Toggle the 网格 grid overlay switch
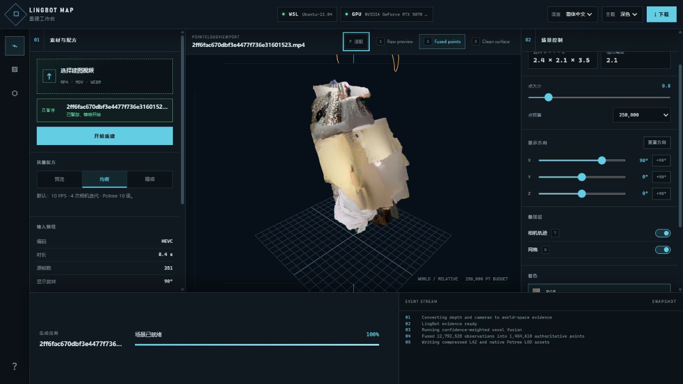 click(663, 250)
